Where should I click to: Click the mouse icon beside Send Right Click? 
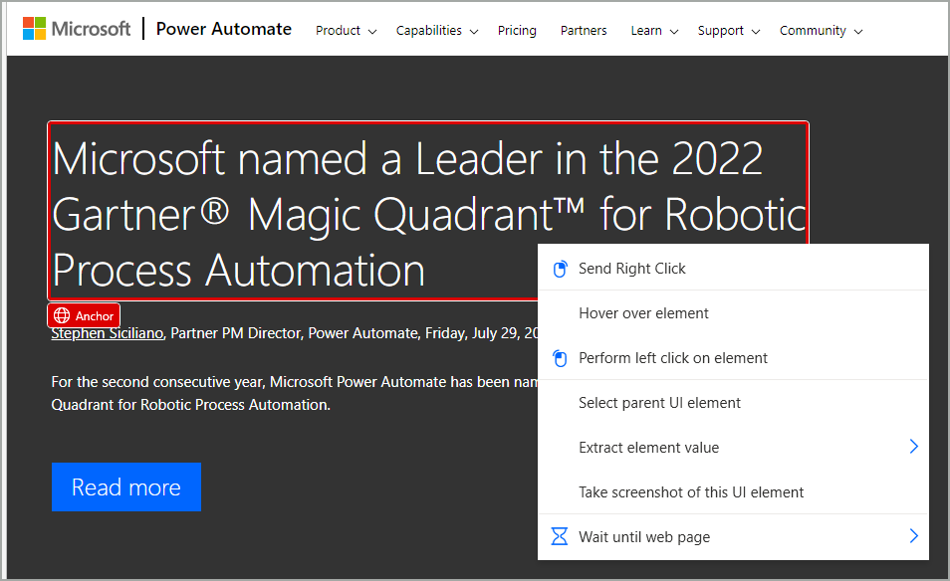560,269
